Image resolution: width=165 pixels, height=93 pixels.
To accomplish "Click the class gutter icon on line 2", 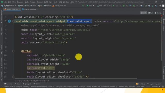I will coord(9,21).
